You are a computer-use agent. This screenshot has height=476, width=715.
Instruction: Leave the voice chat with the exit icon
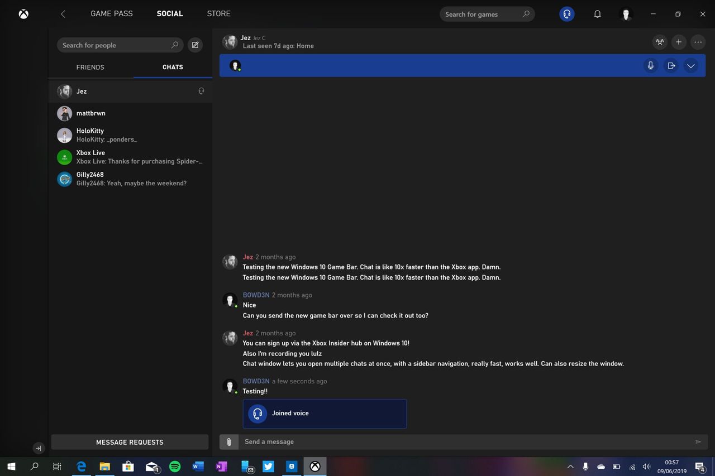671,66
